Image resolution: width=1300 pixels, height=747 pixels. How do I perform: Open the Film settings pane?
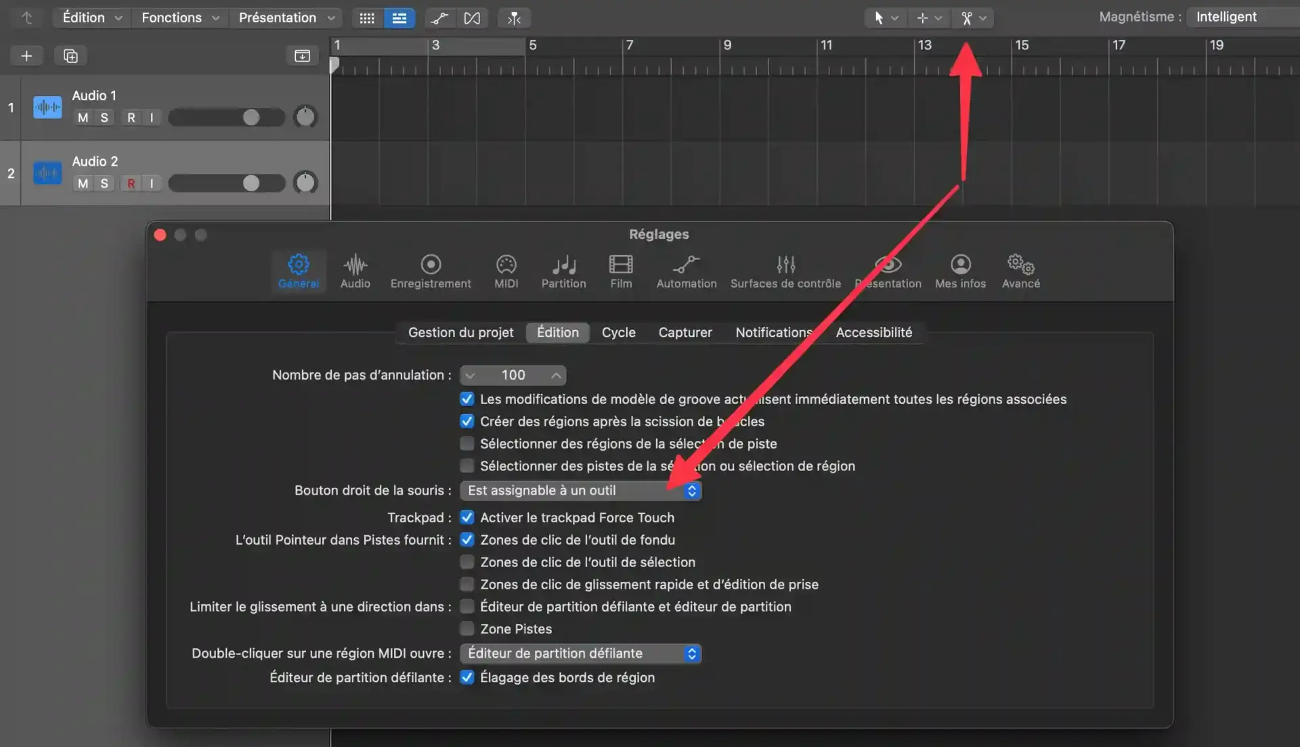(620, 271)
